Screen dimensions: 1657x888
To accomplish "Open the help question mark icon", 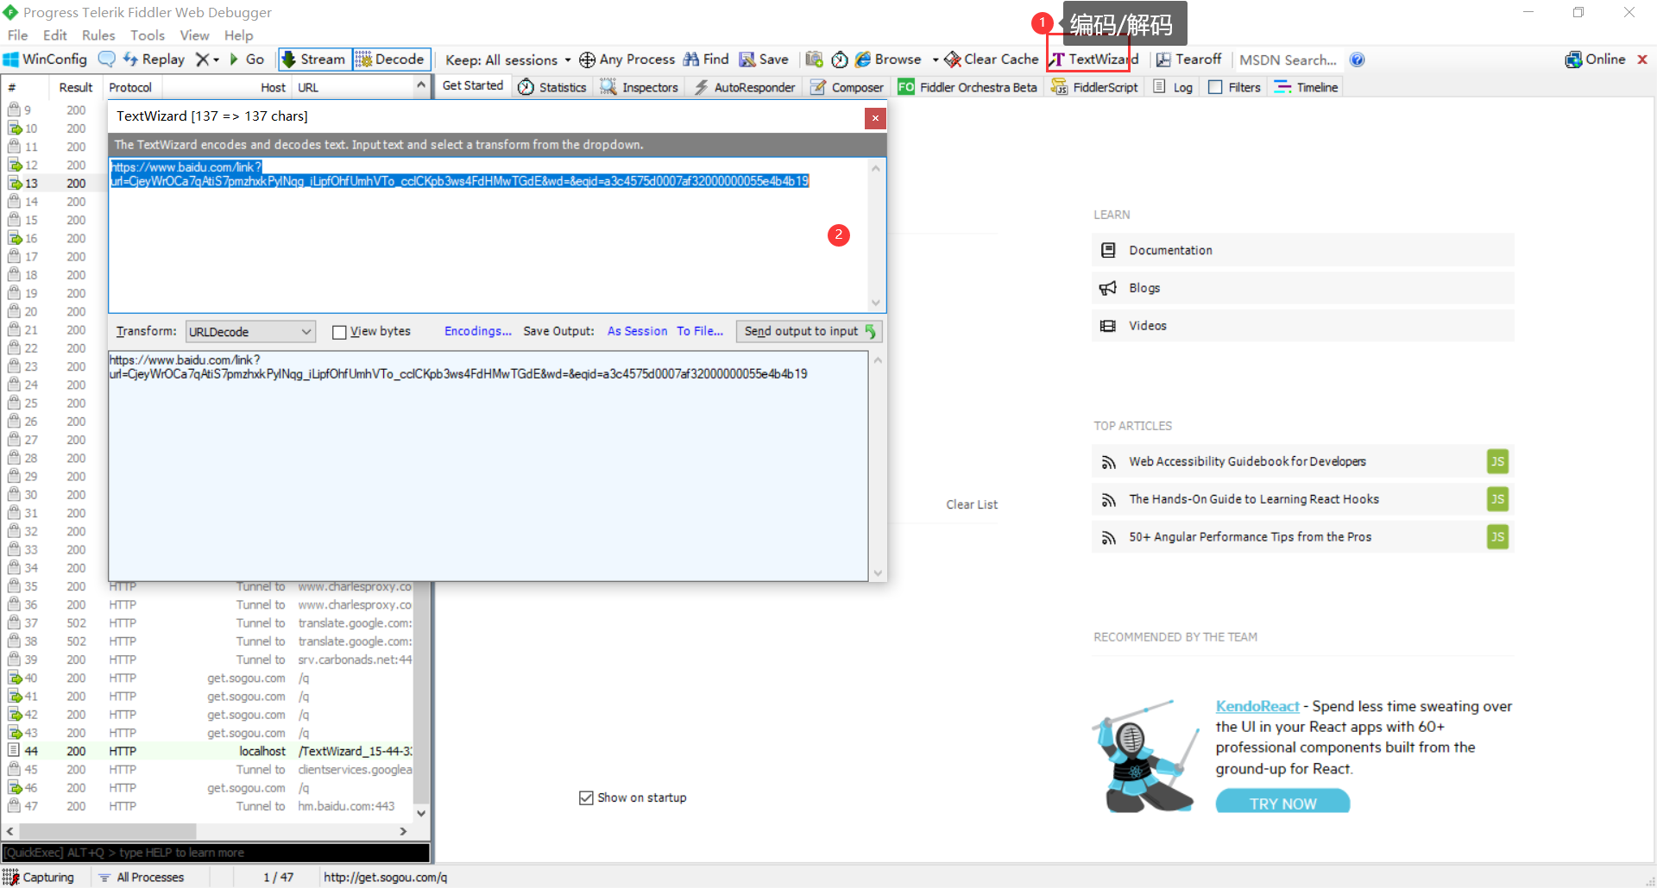I will coord(1357,59).
